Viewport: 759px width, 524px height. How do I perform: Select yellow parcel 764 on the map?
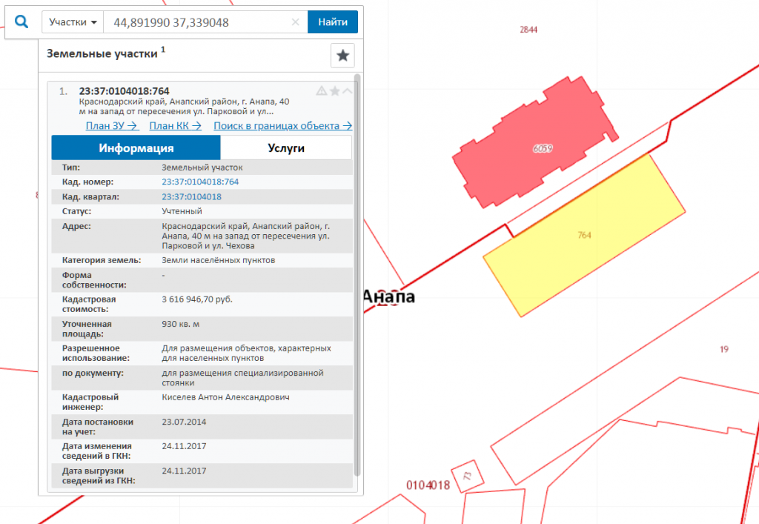(584, 235)
